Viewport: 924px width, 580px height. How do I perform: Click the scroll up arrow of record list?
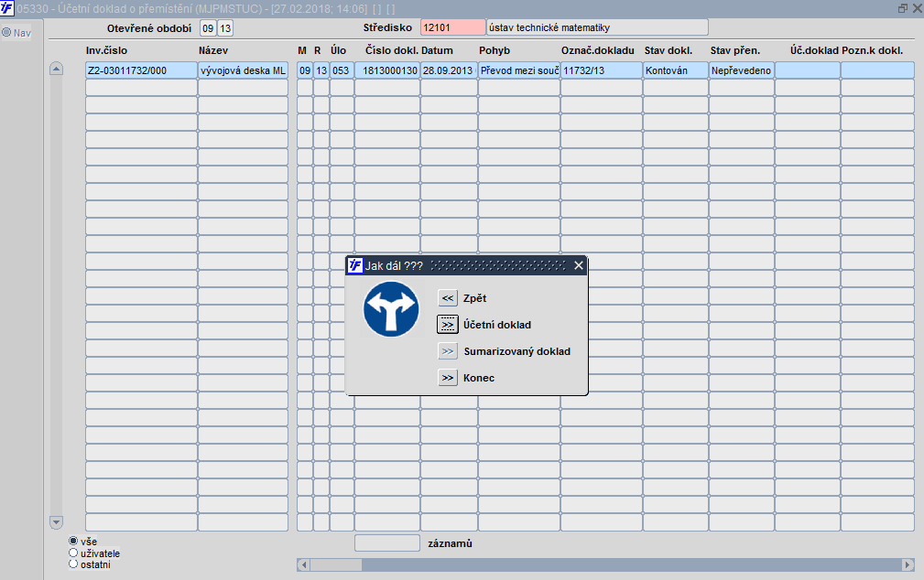click(x=56, y=69)
